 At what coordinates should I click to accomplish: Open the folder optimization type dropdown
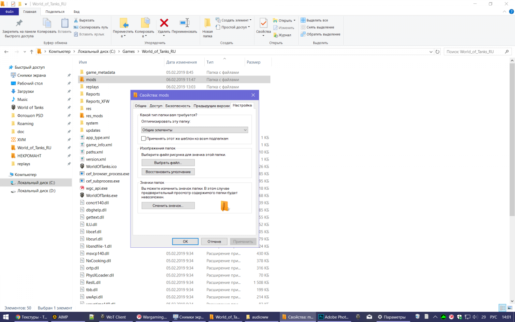[195, 130]
